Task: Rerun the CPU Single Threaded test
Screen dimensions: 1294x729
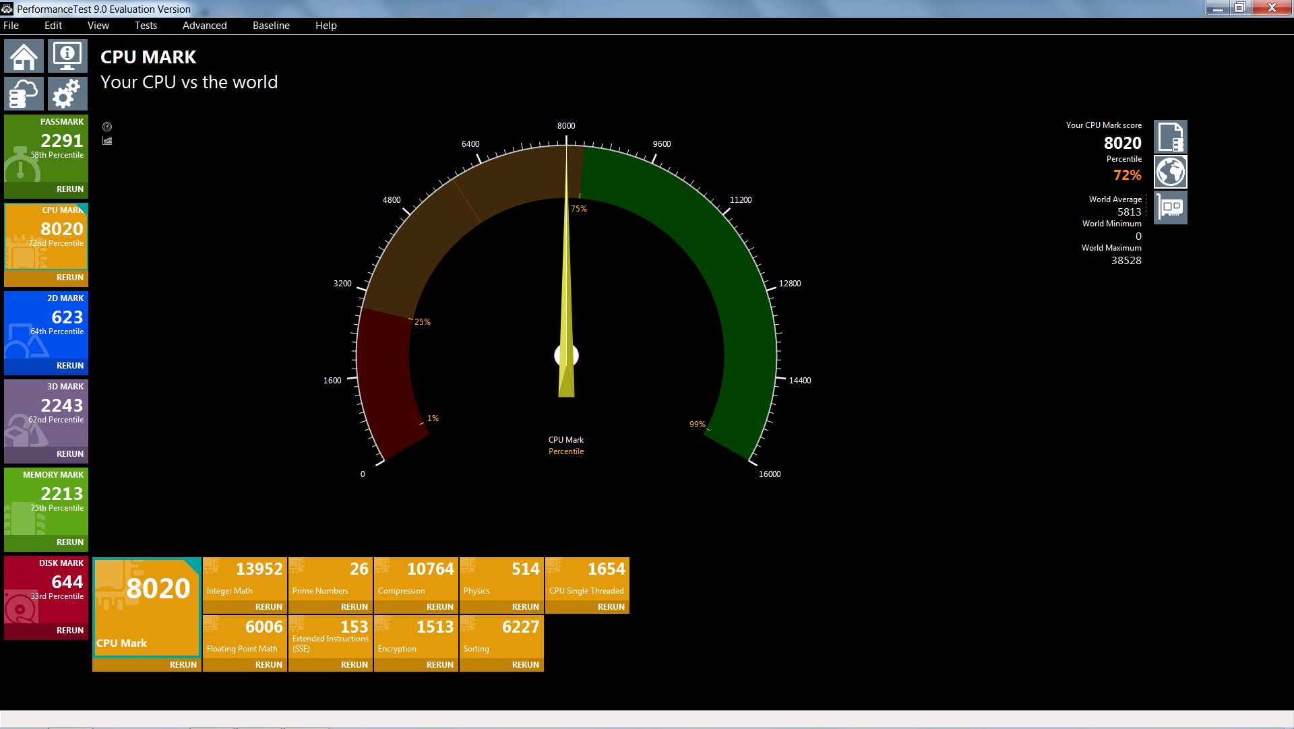Action: (611, 607)
